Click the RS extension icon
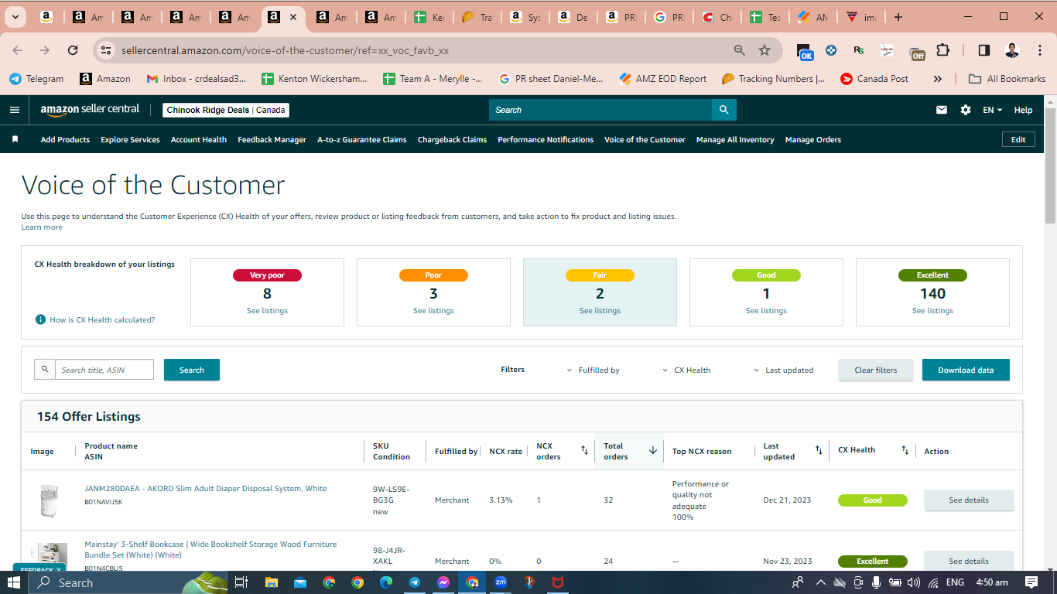The image size is (1057, 594). pyautogui.click(x=858, y=50)
